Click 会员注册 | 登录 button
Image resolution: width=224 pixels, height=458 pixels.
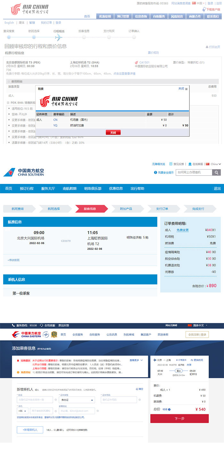[x=197, y=335]
